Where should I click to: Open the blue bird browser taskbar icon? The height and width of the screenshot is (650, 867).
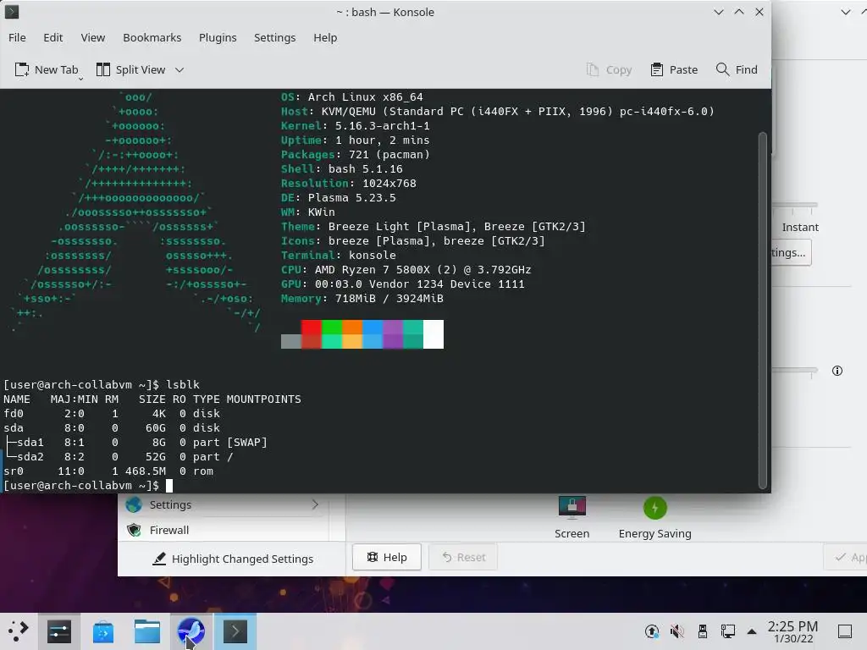191,631
